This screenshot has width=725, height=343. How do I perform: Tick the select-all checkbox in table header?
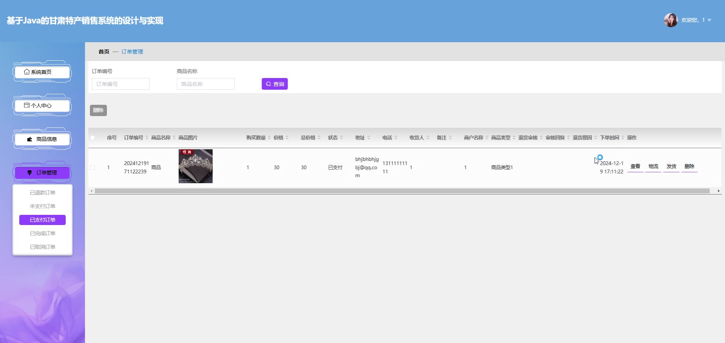point(93,138)
